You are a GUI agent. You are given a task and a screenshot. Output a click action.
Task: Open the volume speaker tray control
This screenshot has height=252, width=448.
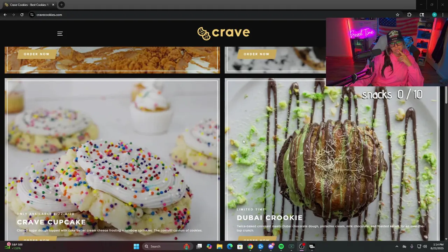425,246
